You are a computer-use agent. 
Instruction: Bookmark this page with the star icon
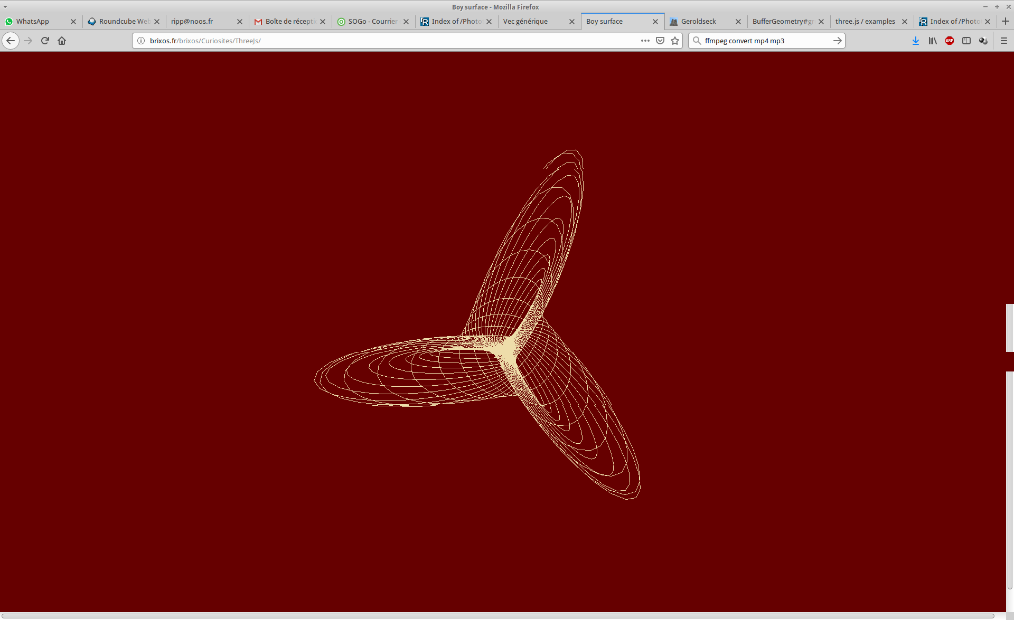(x=675, y=41)
